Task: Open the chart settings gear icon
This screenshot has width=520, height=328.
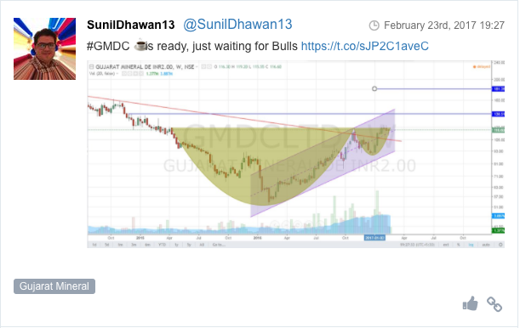Action: [x=500, y=245]
